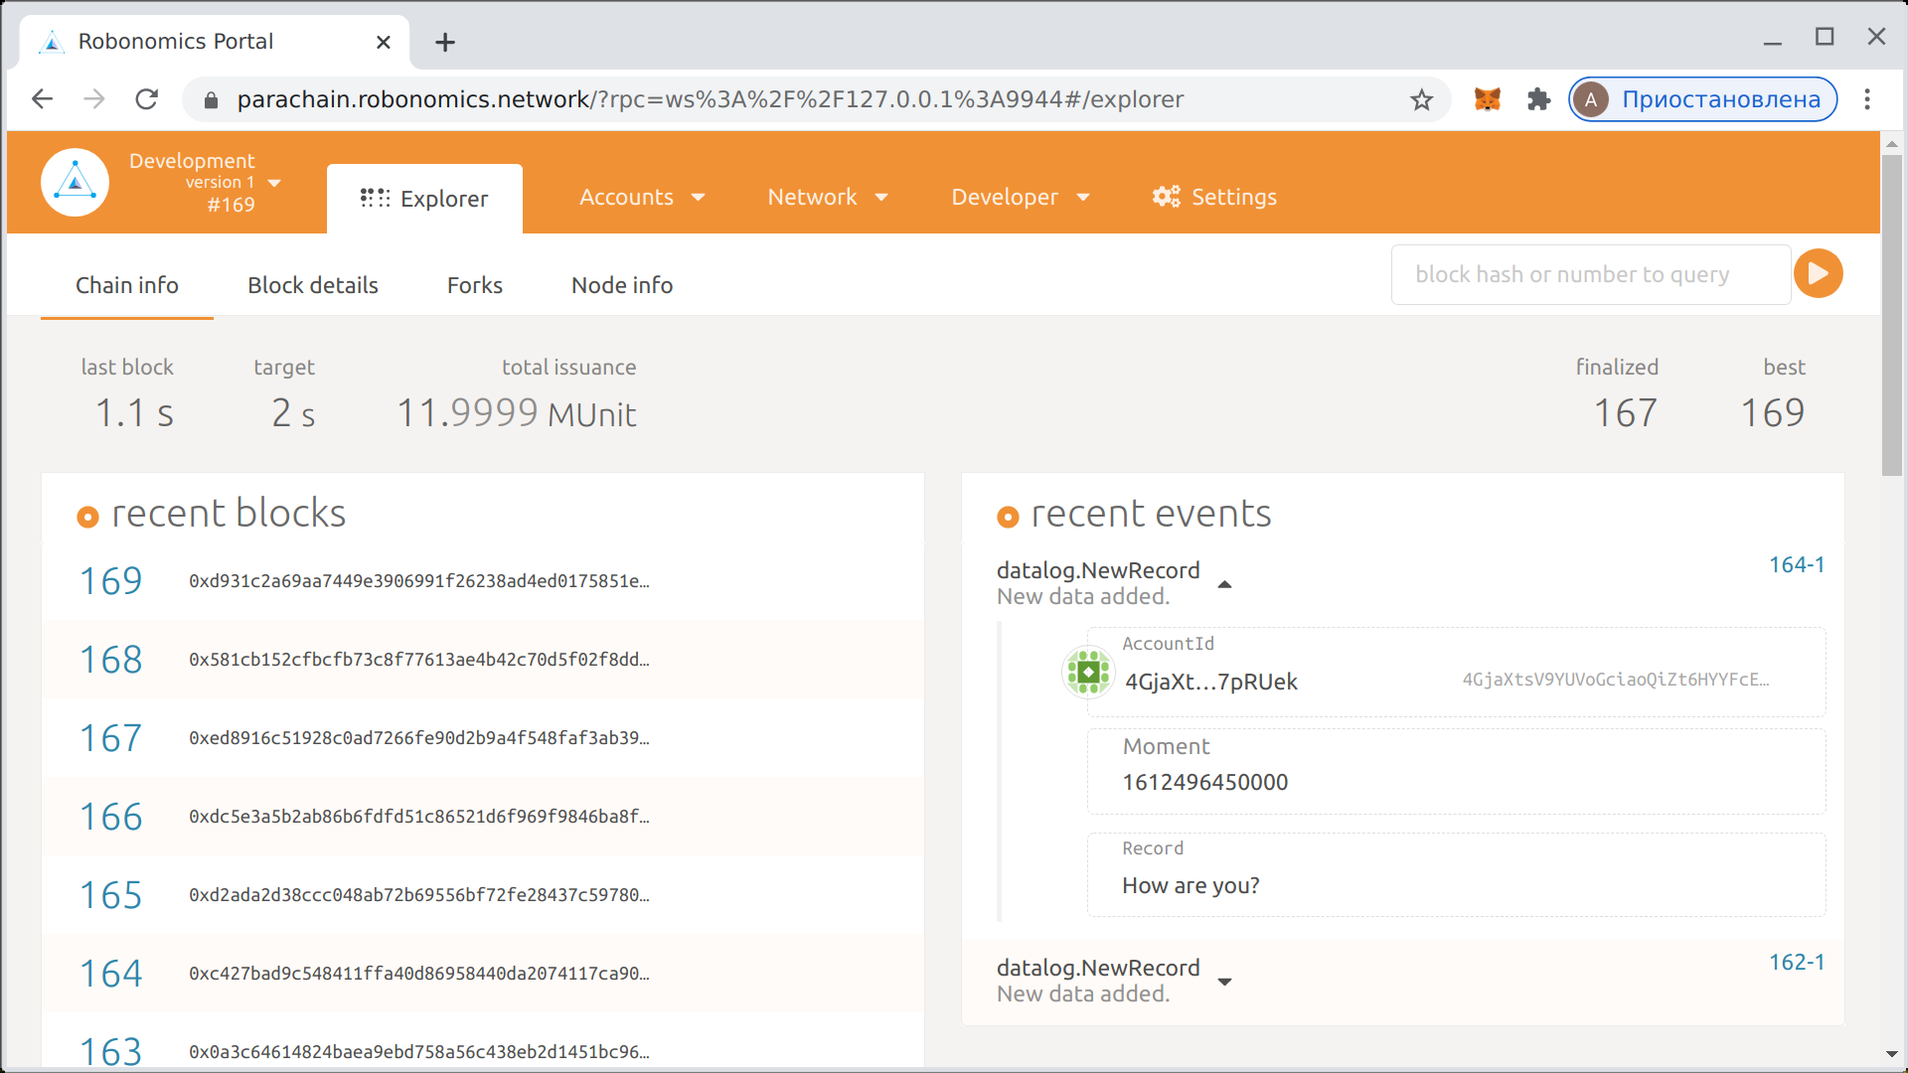Image resolution: width=1908 pixels, height=1073 pixels.
Task: Switch to Block details tab
Action: click(313, 285)
